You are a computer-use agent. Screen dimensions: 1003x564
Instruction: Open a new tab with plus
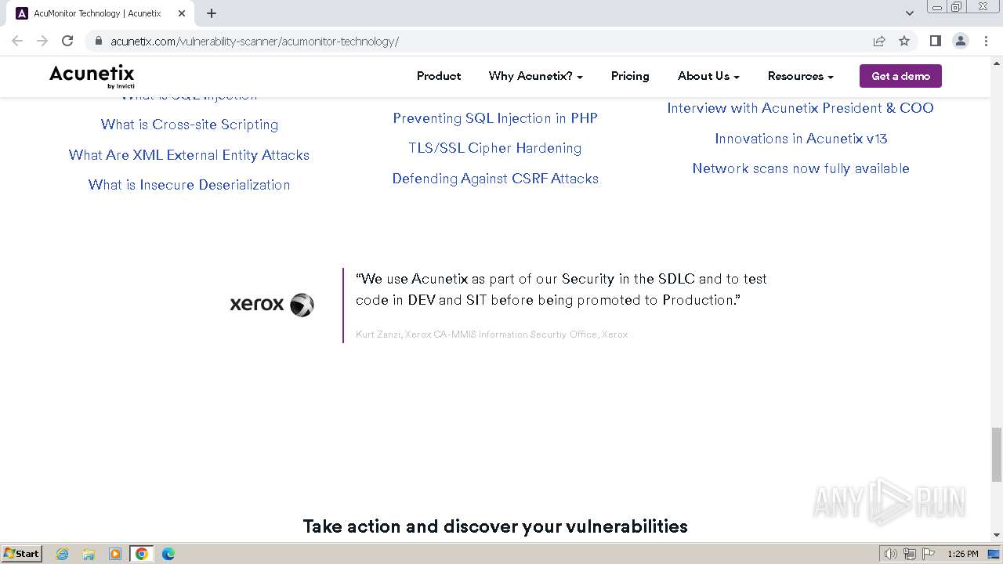[212, 13]
